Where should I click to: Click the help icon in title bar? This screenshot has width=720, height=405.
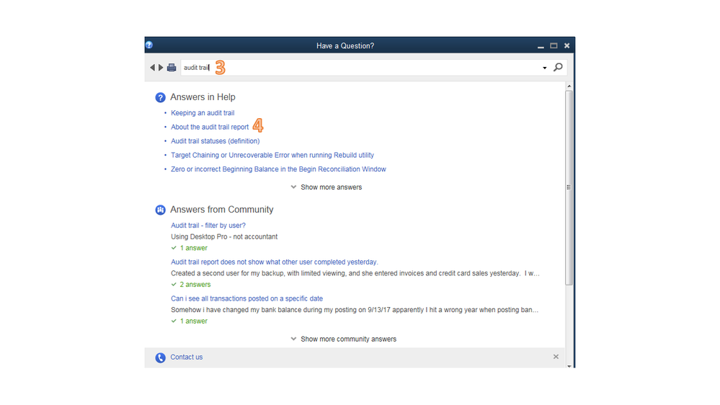click(x=149, y=45)
